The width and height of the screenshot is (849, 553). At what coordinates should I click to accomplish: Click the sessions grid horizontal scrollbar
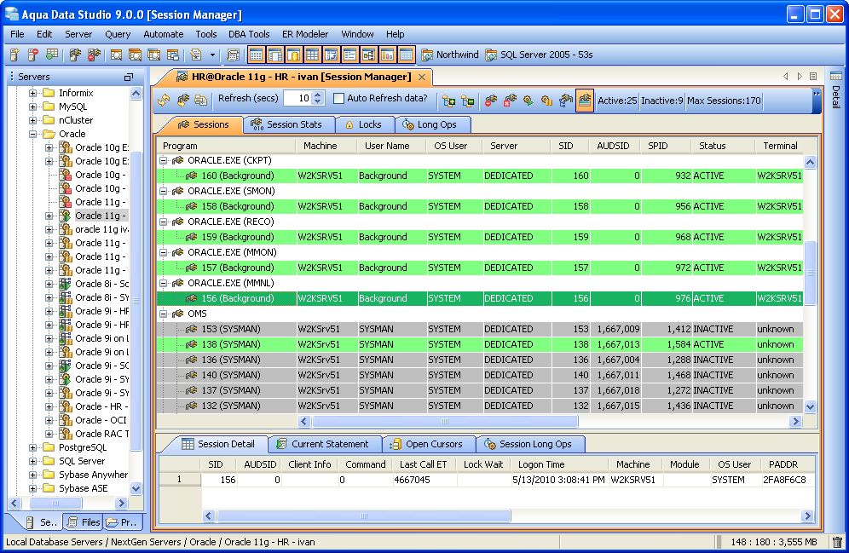pos(445,421)
